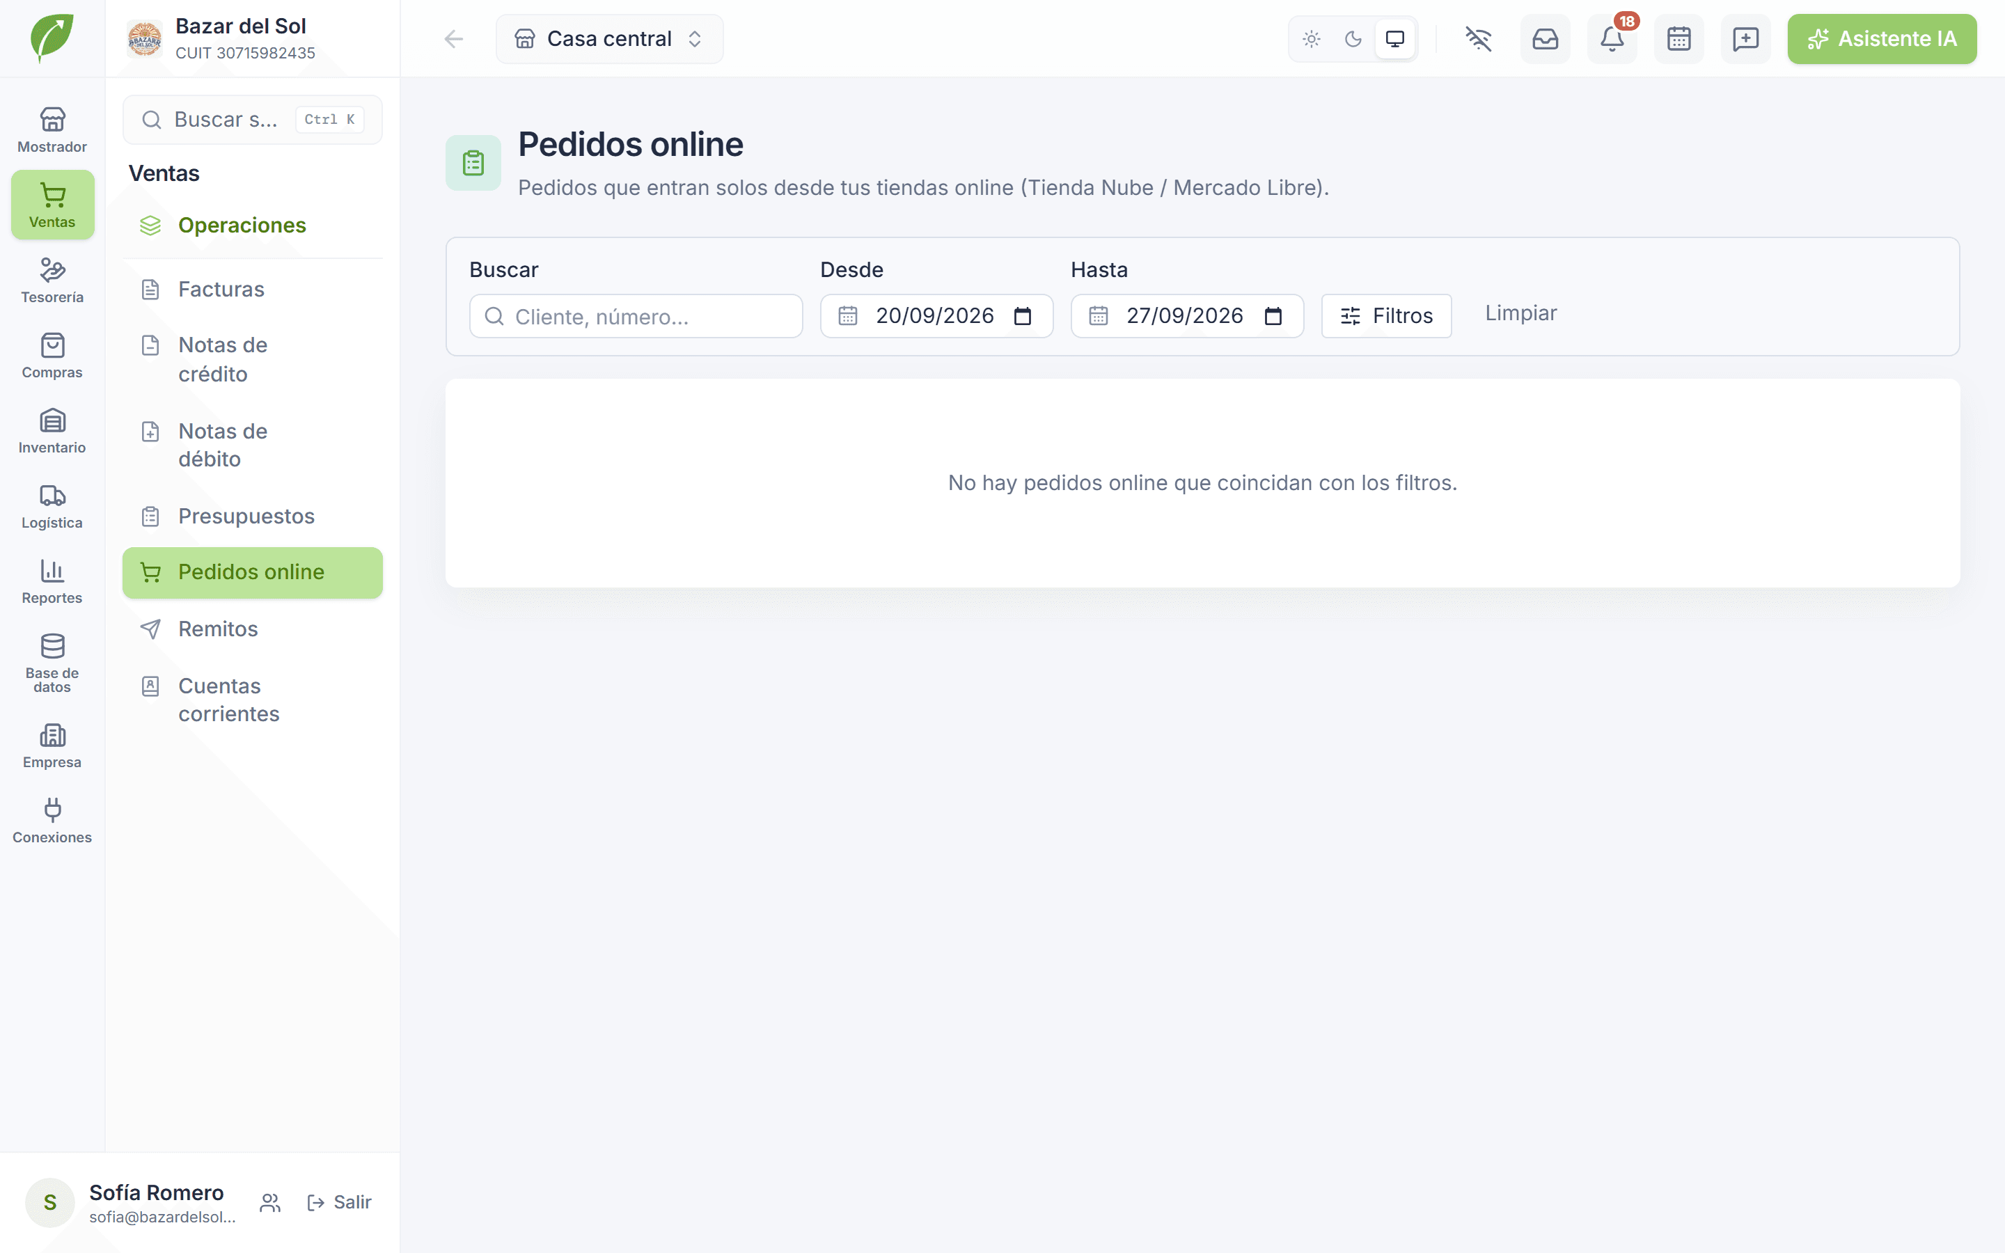Open the Mostrador module
This screenshot has height=1253, width=2005.
click(x=52, y=130)
